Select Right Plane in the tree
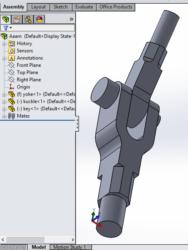The height and width of the screenshot is (250, 188). [29, 80]
